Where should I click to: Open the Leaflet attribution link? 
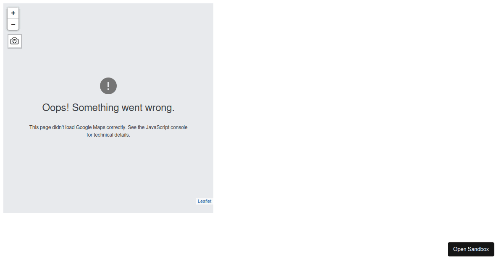(x=205, y=201)
